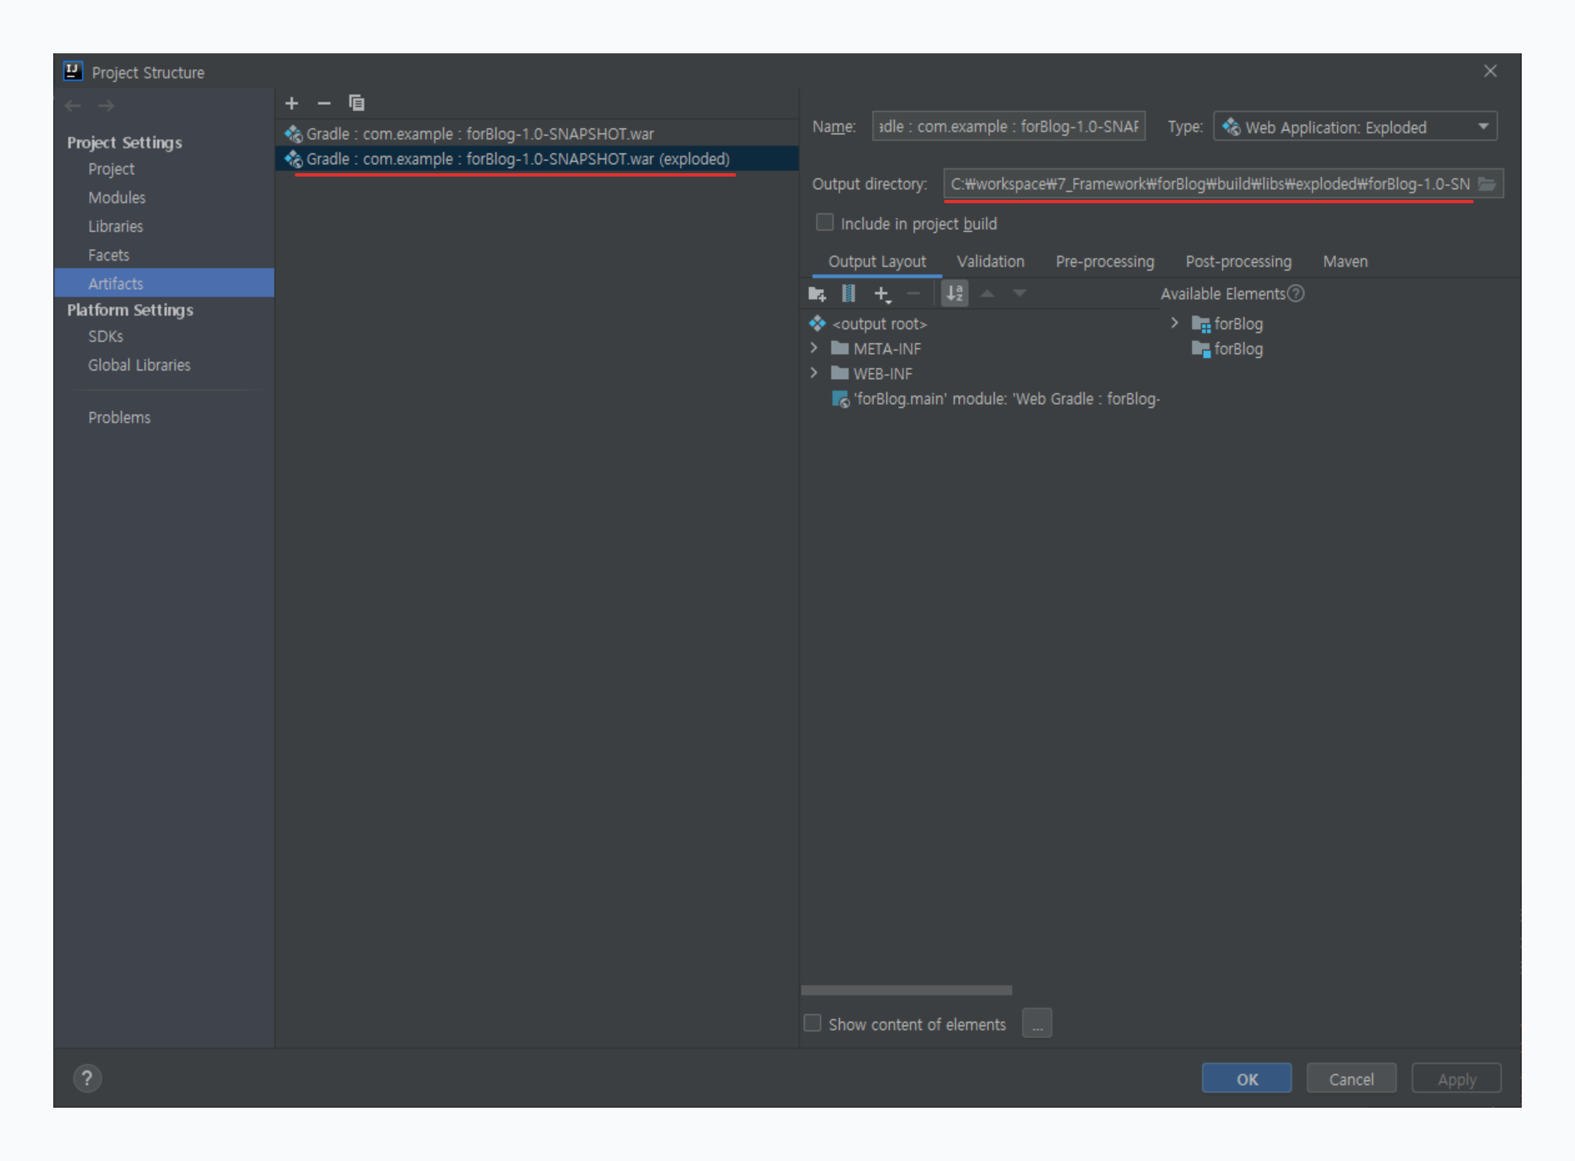Select forBlog-1.0-SNAPSHOT.war (exploded) artifact
This screenshot has height=1161, width=1575.
pos(537,159)
